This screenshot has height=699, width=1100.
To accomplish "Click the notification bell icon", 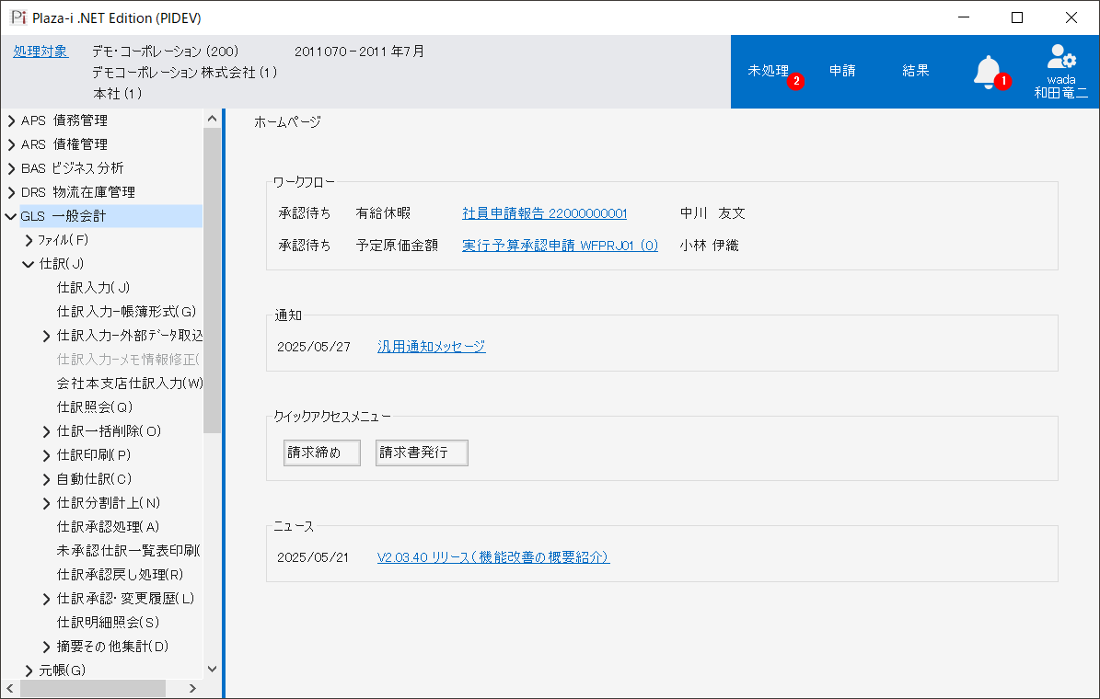I will [x=987, y=72].
